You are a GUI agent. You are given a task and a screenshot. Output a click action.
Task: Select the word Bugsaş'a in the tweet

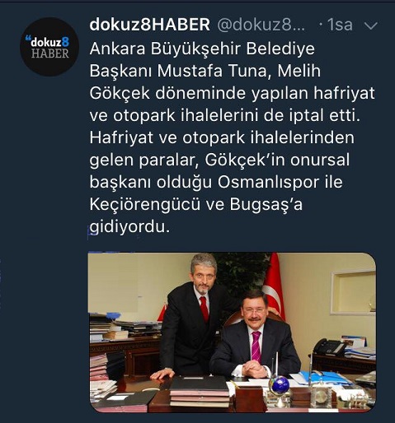click(x=266, y=205)
